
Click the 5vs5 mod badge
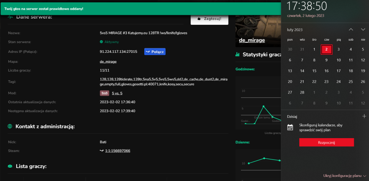pos(104,93)
